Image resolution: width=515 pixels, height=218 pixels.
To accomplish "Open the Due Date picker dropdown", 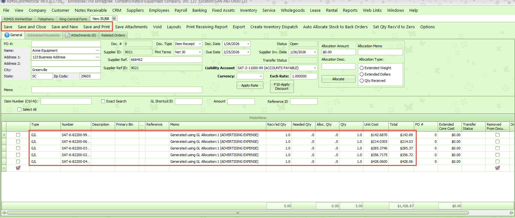I will 248,52.
